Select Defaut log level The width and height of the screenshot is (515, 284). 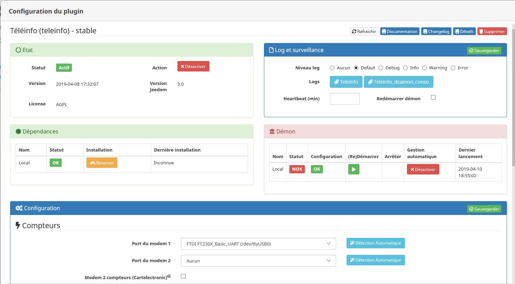pos(356,68)
